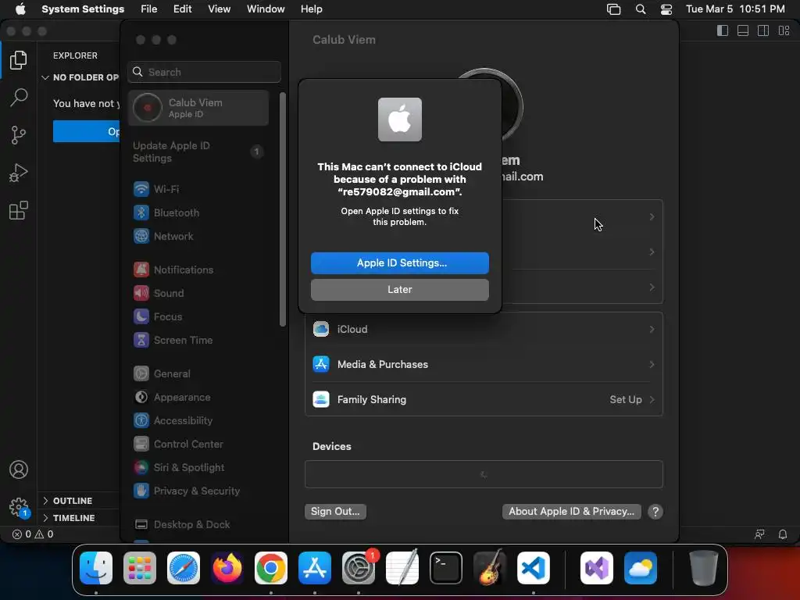800x600 pixels.
Task: Open VS Code customize layout icon
Action: (784, 30)
